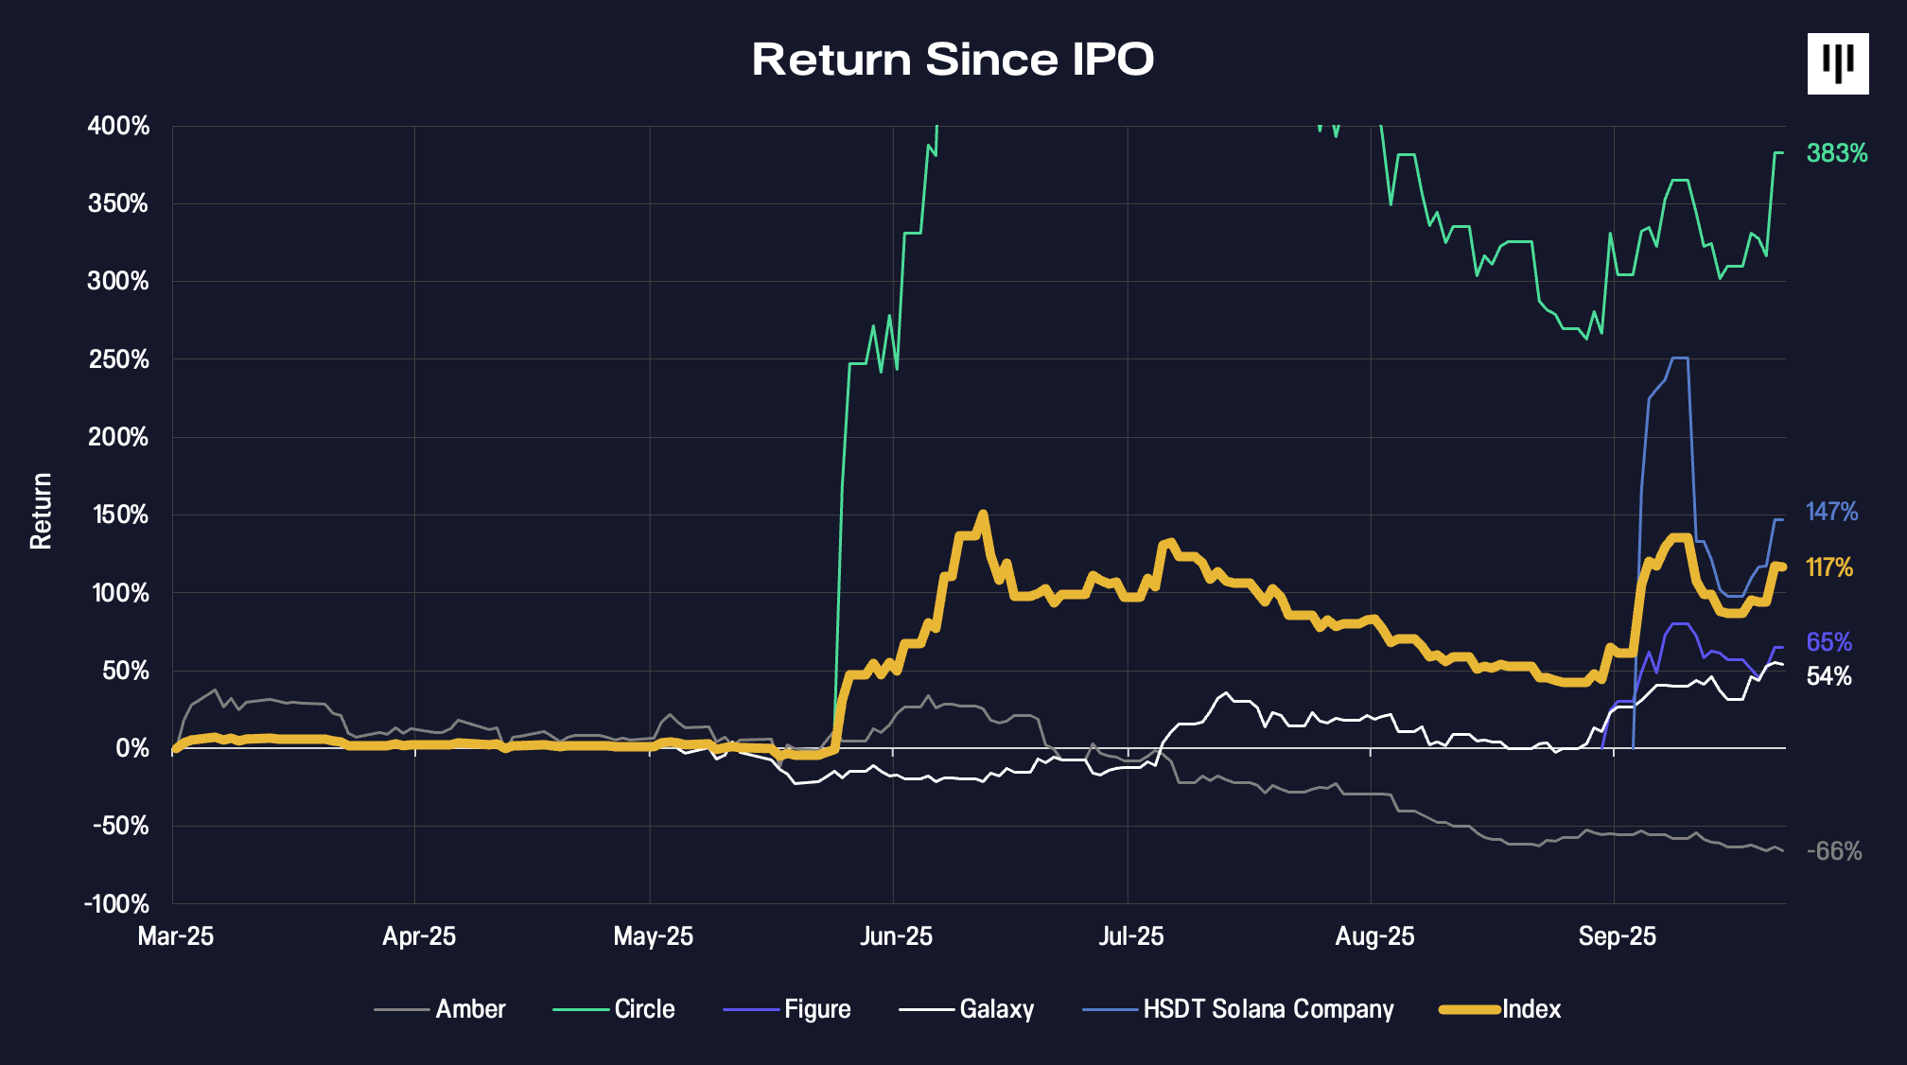This screenshot has width=1907, height=1065.
Task: Click the purple 65% end label
Action: [x=1828, y=642]
